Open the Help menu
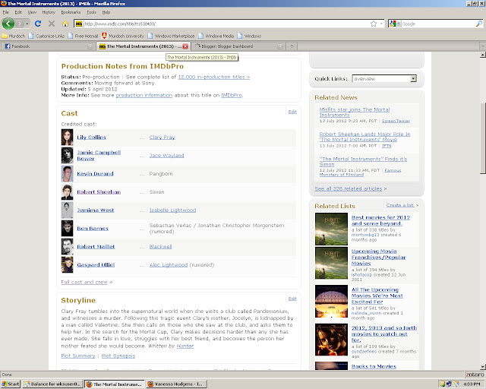Image resolution: width=486 pixels, height=389 pixels. [x=106, y=12]
